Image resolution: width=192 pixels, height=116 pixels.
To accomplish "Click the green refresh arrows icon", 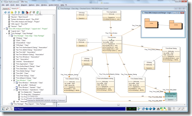I will [x=37, y=12].
